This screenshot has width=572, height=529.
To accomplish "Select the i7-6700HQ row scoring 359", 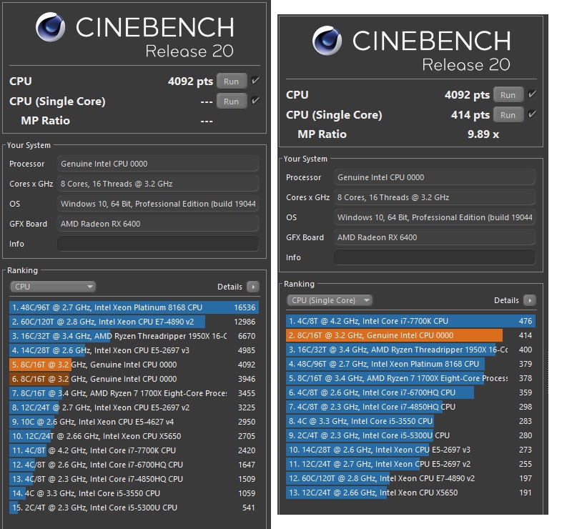I will point(410,392).
